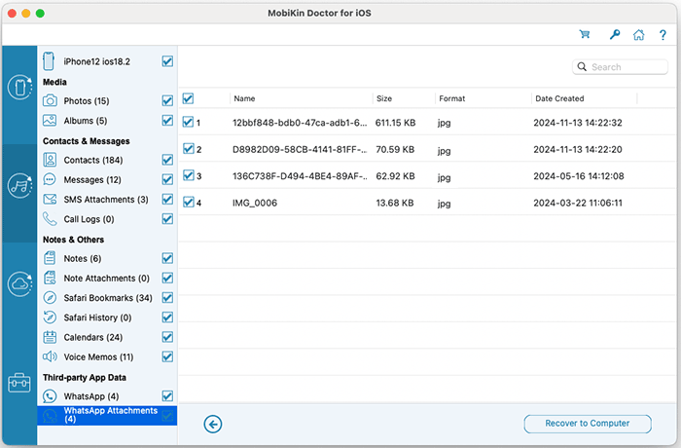Sort by the Name column header
This screenshot has height=448, width=681.
pos(244,98)
